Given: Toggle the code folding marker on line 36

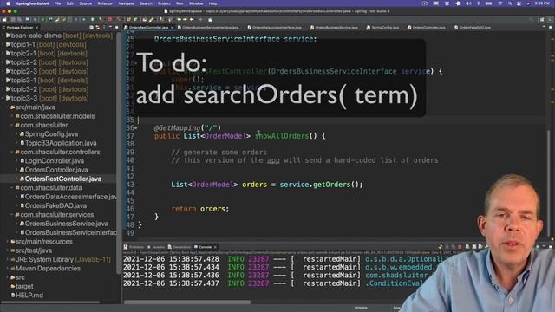Looking at the screenshot, I should click(136, 128).
